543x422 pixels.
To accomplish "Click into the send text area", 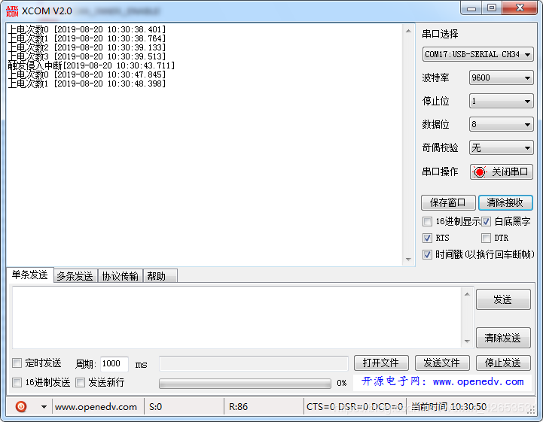I will pyautogui.click(x=237, y=317).
